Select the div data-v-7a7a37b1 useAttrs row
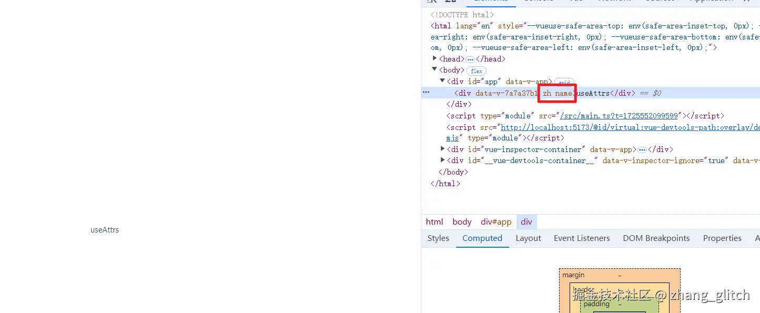The width and height of the screenshot is (760, 313). tap(590, 93)
